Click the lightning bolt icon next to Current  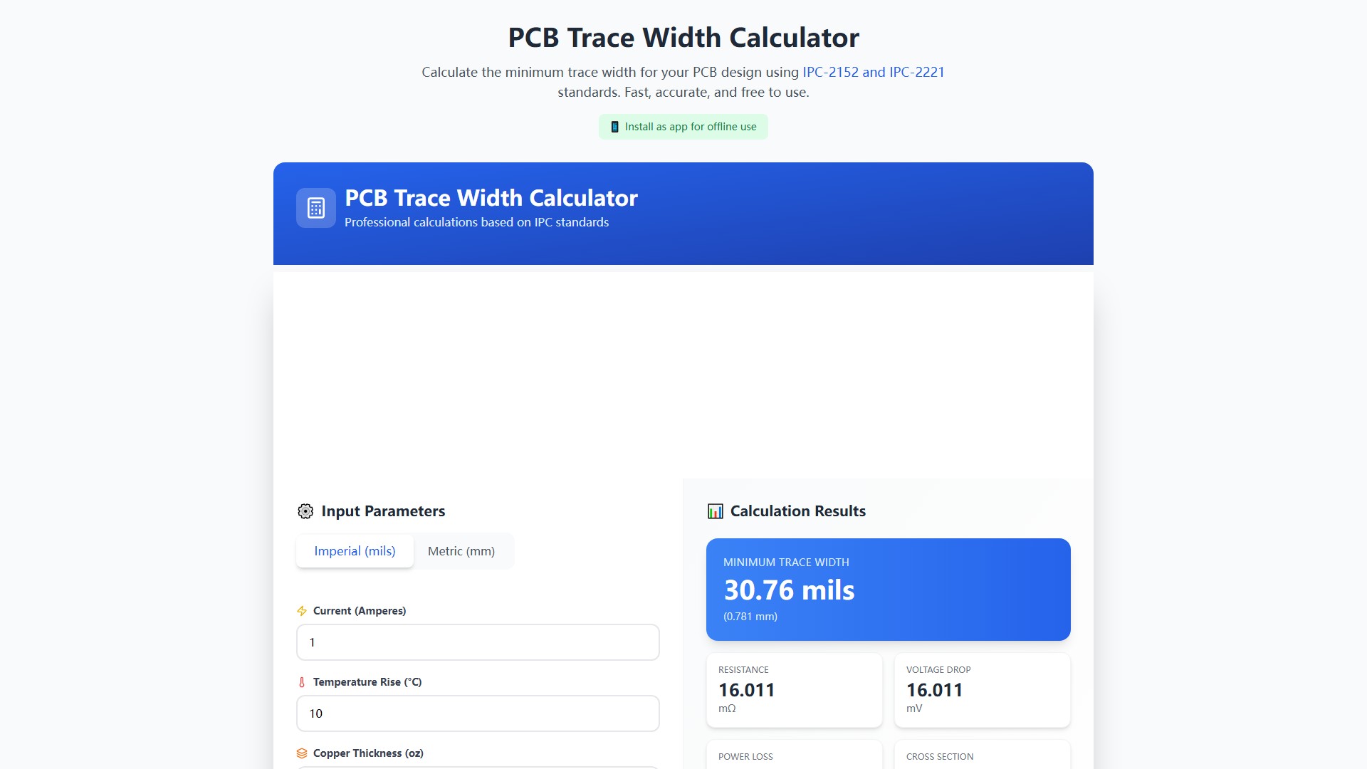click(x=302, y=611)
